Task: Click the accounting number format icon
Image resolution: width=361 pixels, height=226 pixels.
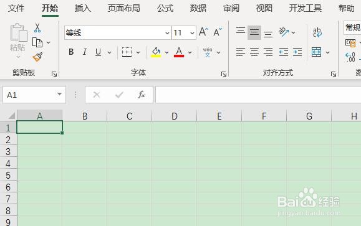Action: [350, 43]
